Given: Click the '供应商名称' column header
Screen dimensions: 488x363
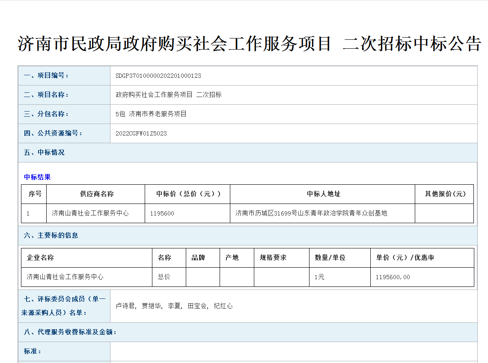Looking at the screenshot, I should tap(97, 194).
